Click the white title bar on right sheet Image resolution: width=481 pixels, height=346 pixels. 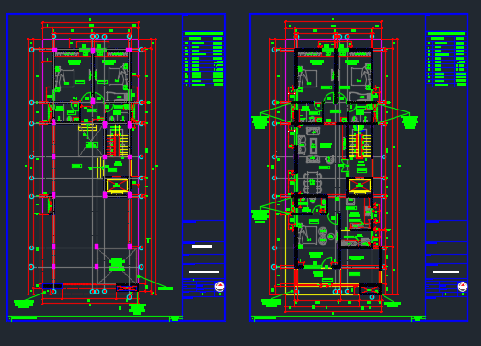(x=446, y=271)
